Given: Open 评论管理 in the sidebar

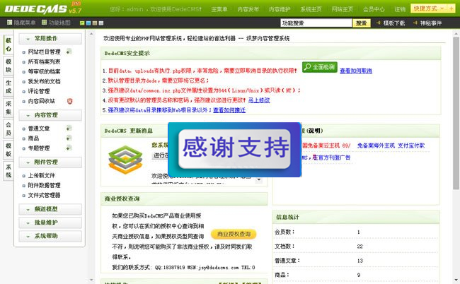Looking at the screenshot, I should (39, 91).
